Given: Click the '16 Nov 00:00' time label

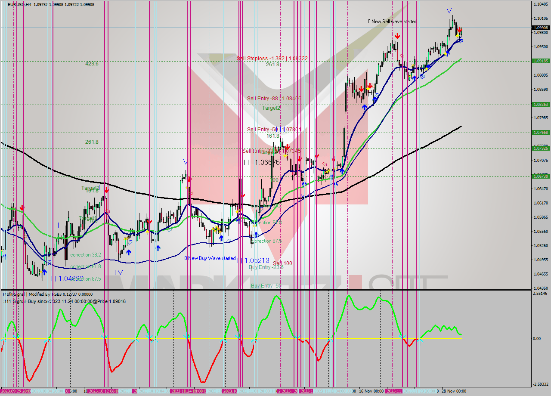Looking at the screenshot, I should [x=371, y=391].
